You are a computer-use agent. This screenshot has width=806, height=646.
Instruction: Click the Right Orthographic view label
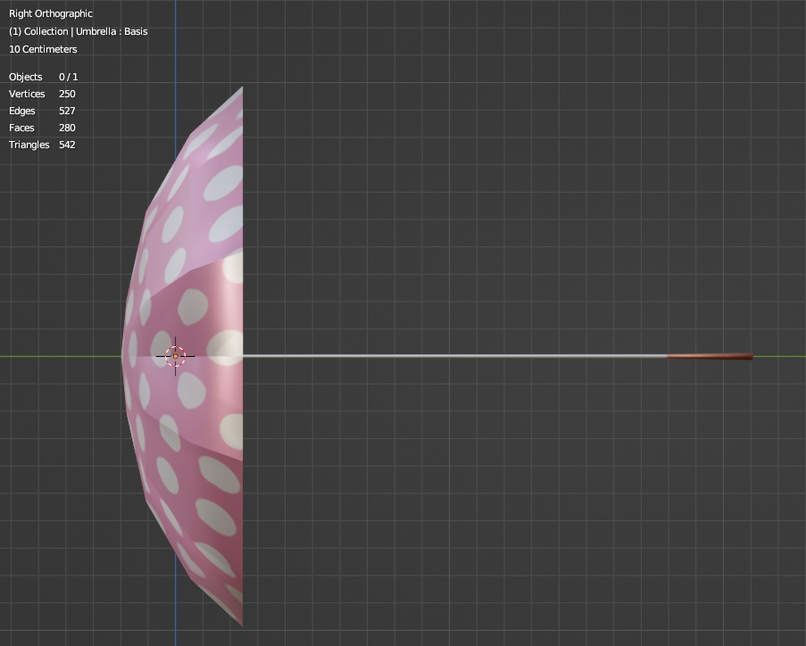[49, 13]
